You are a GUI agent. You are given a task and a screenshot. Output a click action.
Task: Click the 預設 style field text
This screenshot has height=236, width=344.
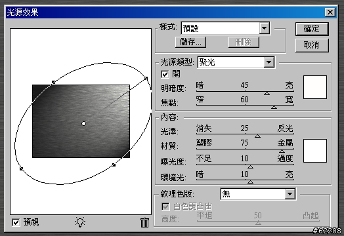pyautogui.click(x=191, y=28)
